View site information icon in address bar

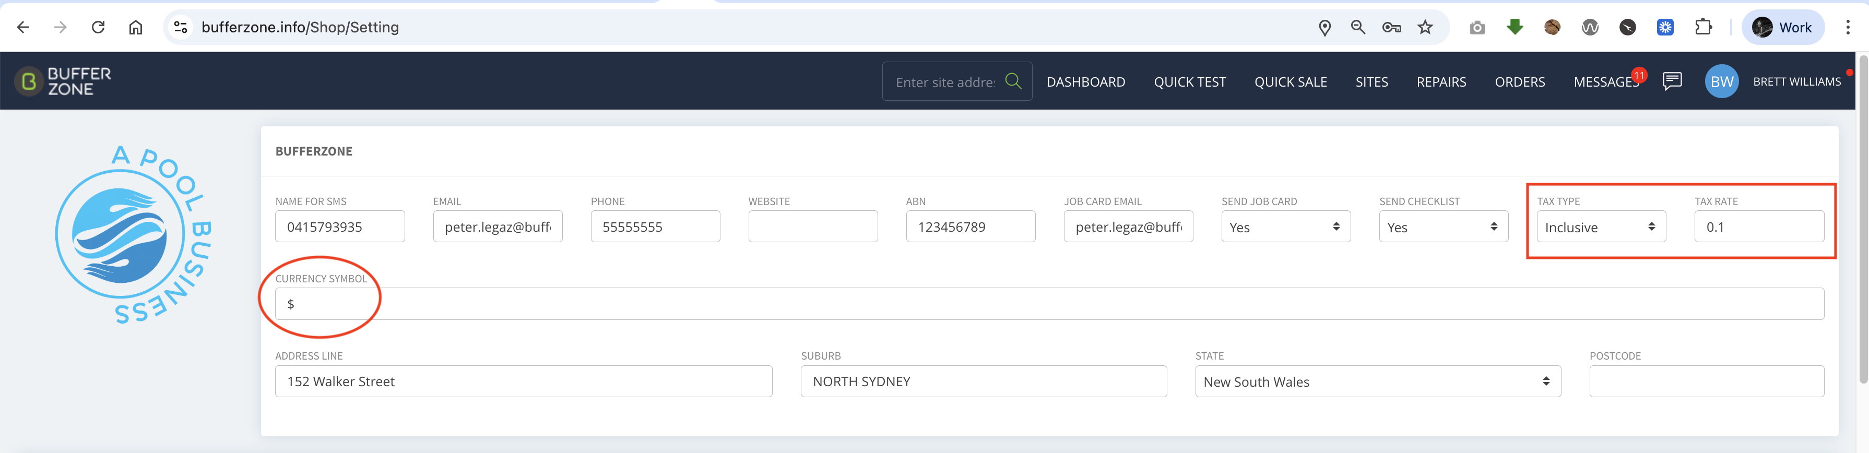coord(181,28)
